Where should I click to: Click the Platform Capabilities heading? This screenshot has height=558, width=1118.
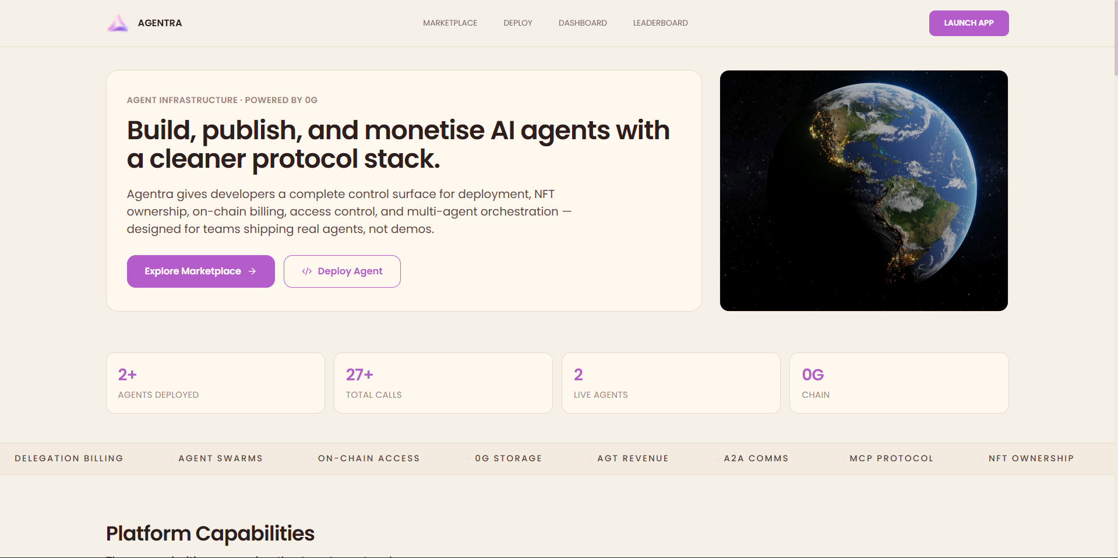pyautogui.click(x=210, y=534)
